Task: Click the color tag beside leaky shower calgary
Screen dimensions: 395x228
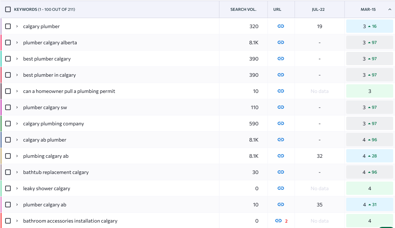Action: [1, 188]
